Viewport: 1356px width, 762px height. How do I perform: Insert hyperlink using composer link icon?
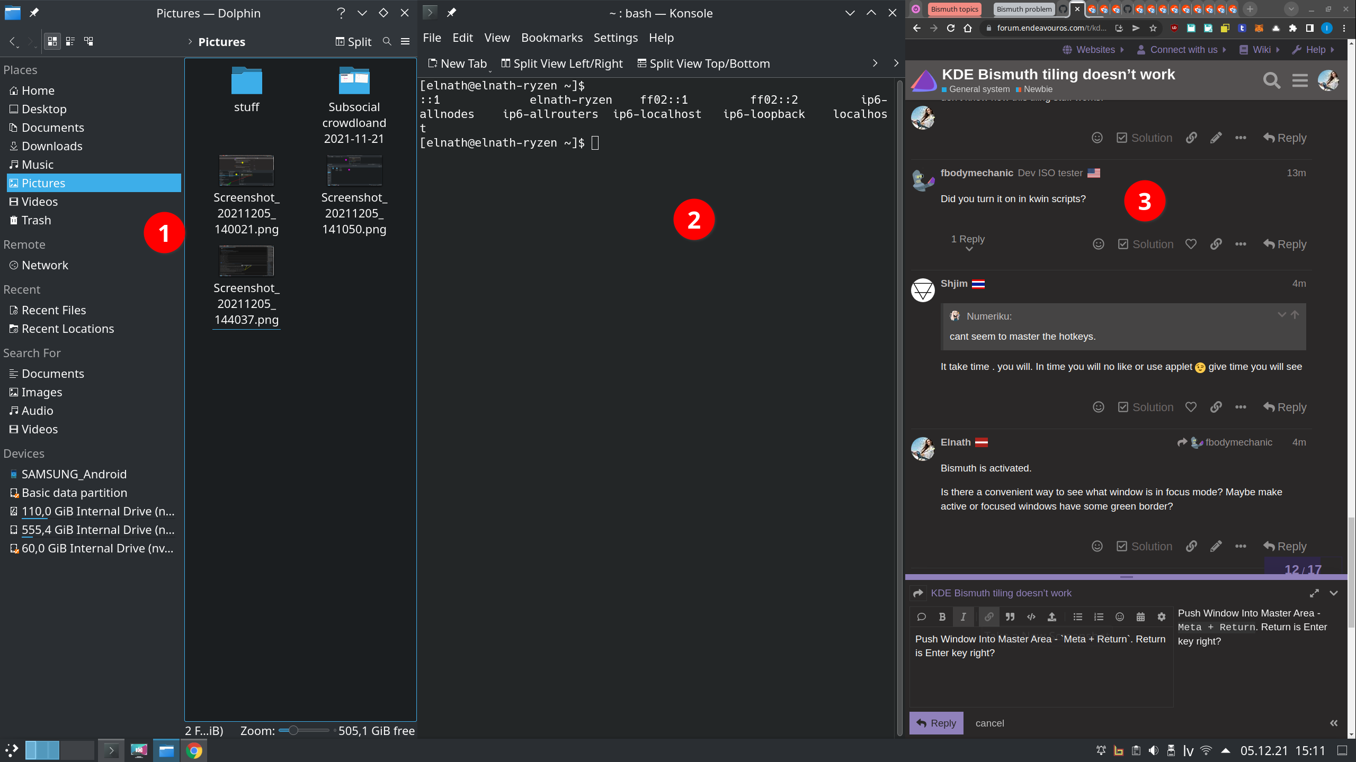point(989,617)
